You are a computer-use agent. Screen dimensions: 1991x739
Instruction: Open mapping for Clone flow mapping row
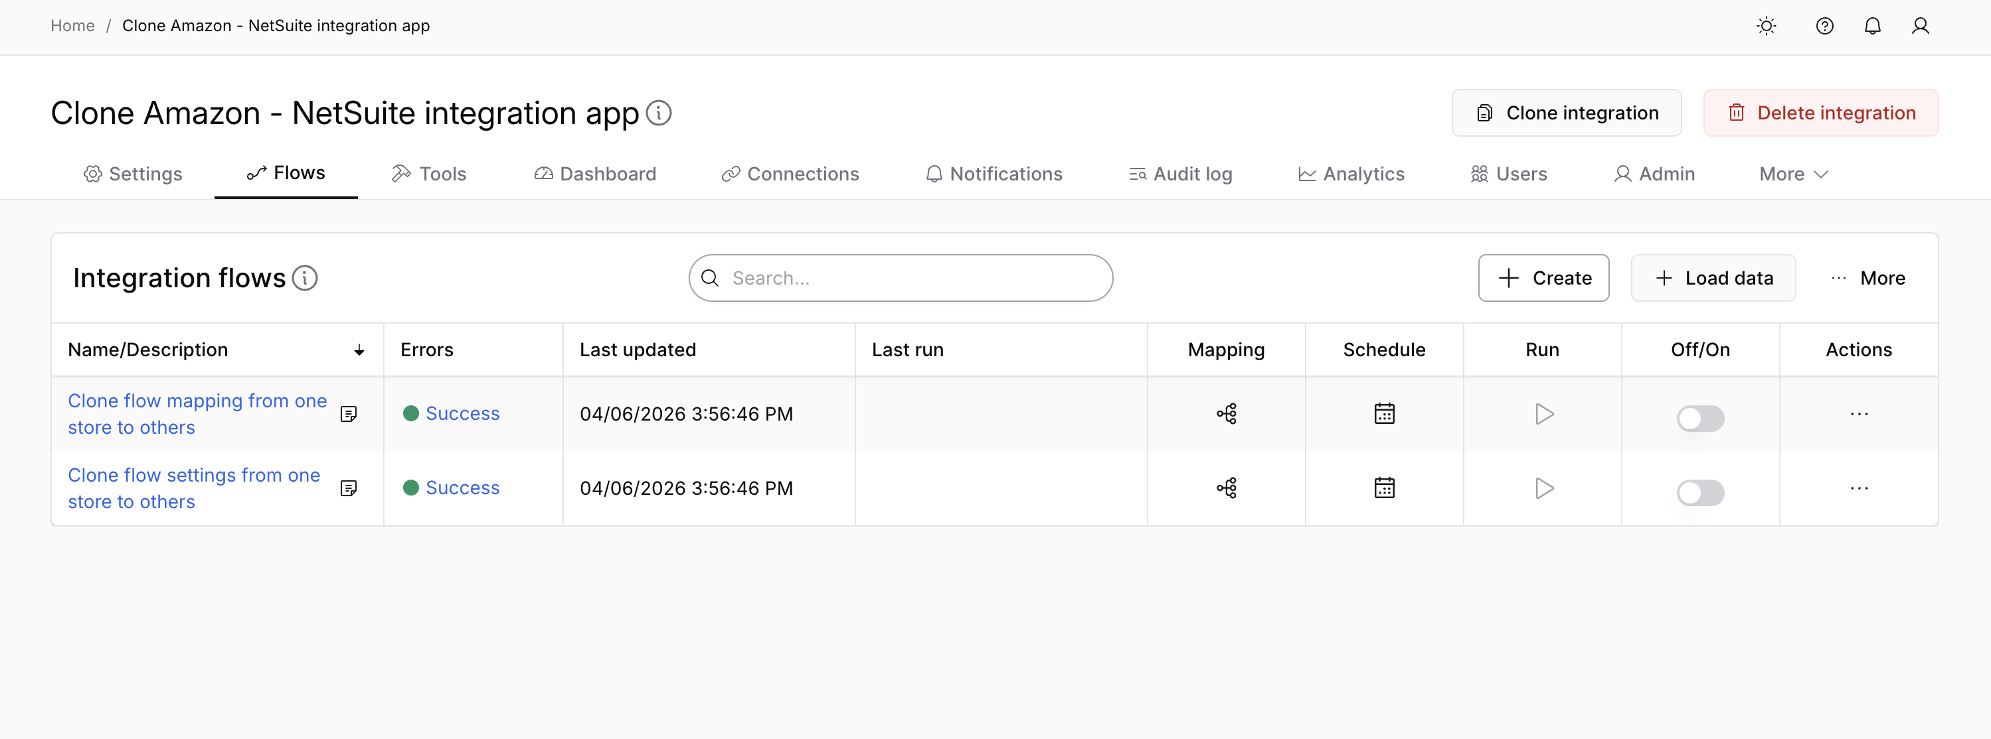click(1227, 414)
